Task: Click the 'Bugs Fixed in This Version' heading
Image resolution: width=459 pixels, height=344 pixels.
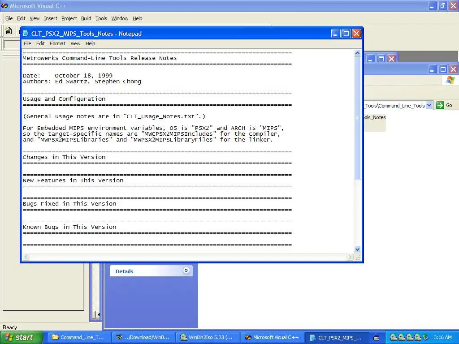Action: (x=69, y=204)
